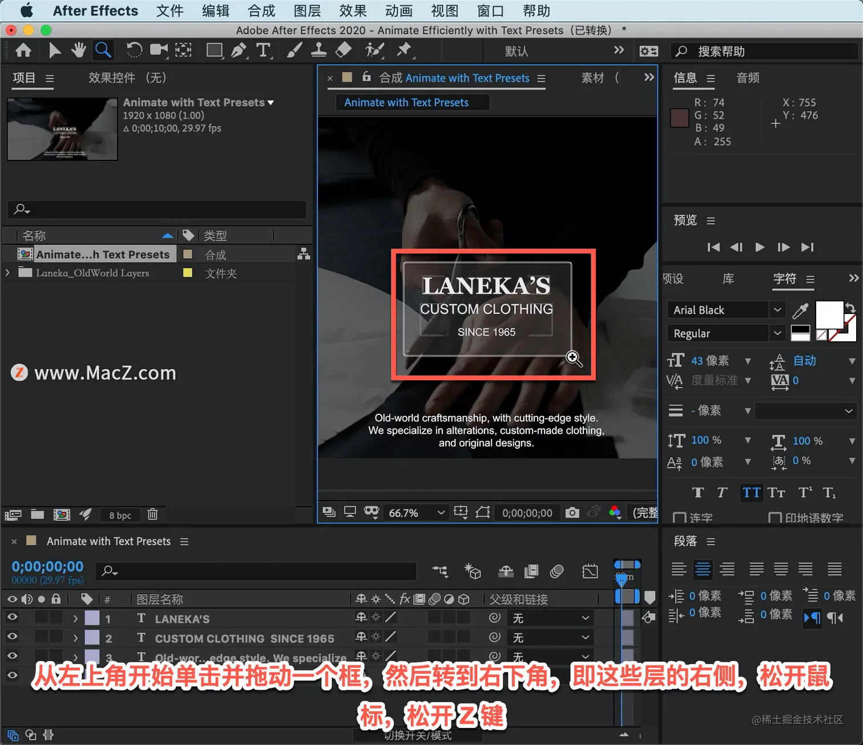Click the brown sampled color swatch in Info panel
The width and height of the screenshot is (863, 745).
pos(679,118)
